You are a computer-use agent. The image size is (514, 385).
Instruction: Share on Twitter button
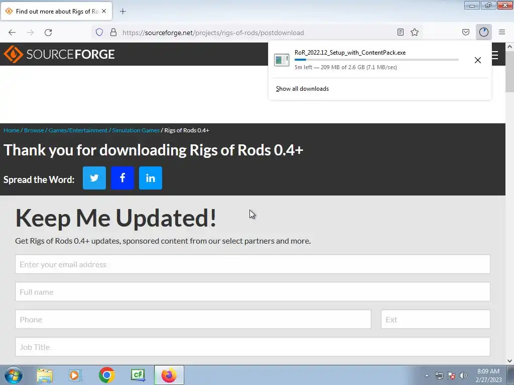pyautogui.click(x=94, y=178)
